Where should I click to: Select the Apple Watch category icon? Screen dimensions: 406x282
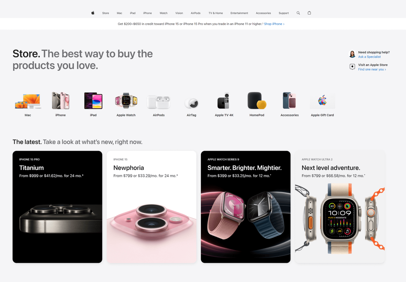coord(126,101)
